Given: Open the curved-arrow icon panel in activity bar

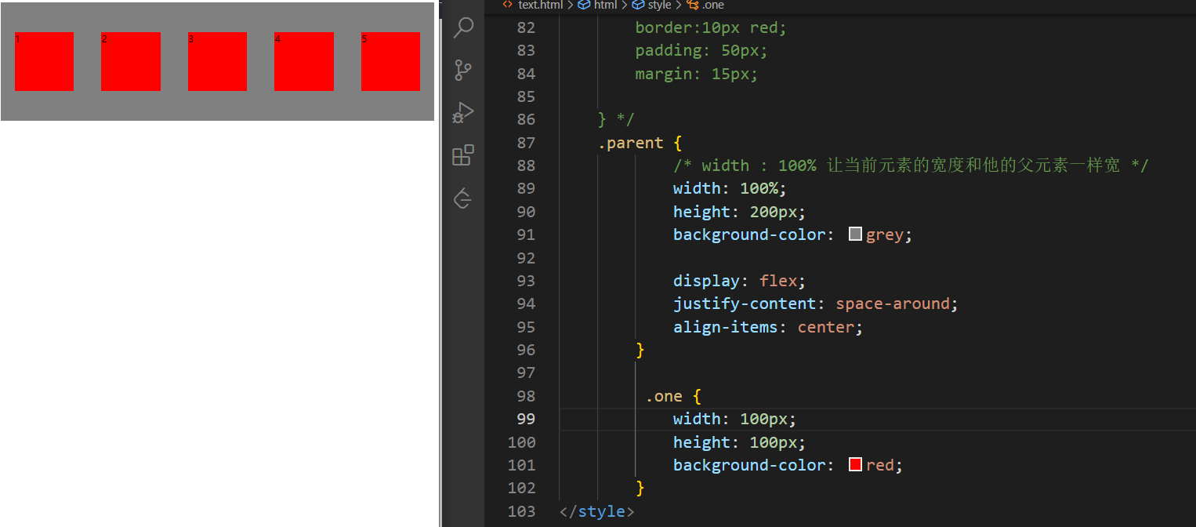Looking at the screenshot, I should pos(463,198).
